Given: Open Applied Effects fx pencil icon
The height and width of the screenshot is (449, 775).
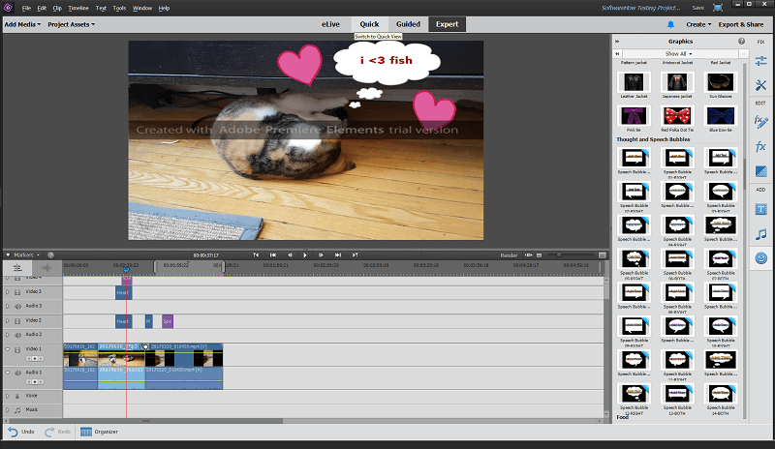Looking at the screenshot, I should pos(760,121).
